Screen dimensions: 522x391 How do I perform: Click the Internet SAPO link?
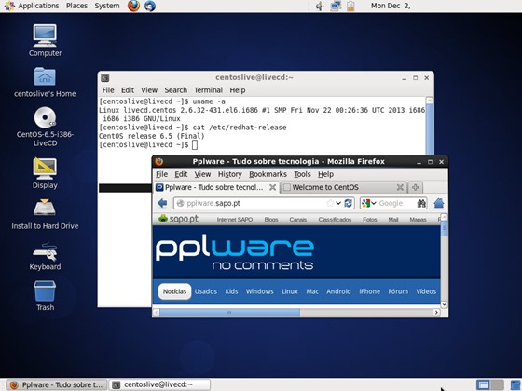[234, 220]
